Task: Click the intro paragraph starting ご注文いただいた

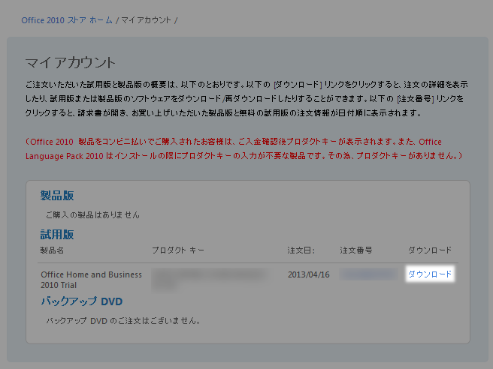Action: click(x=246, y=98)
